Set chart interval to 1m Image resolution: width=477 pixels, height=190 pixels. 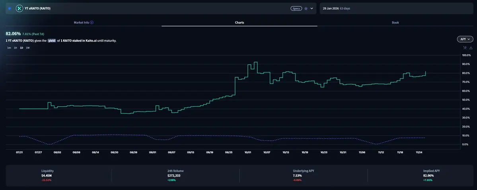(x=9, y=48)
